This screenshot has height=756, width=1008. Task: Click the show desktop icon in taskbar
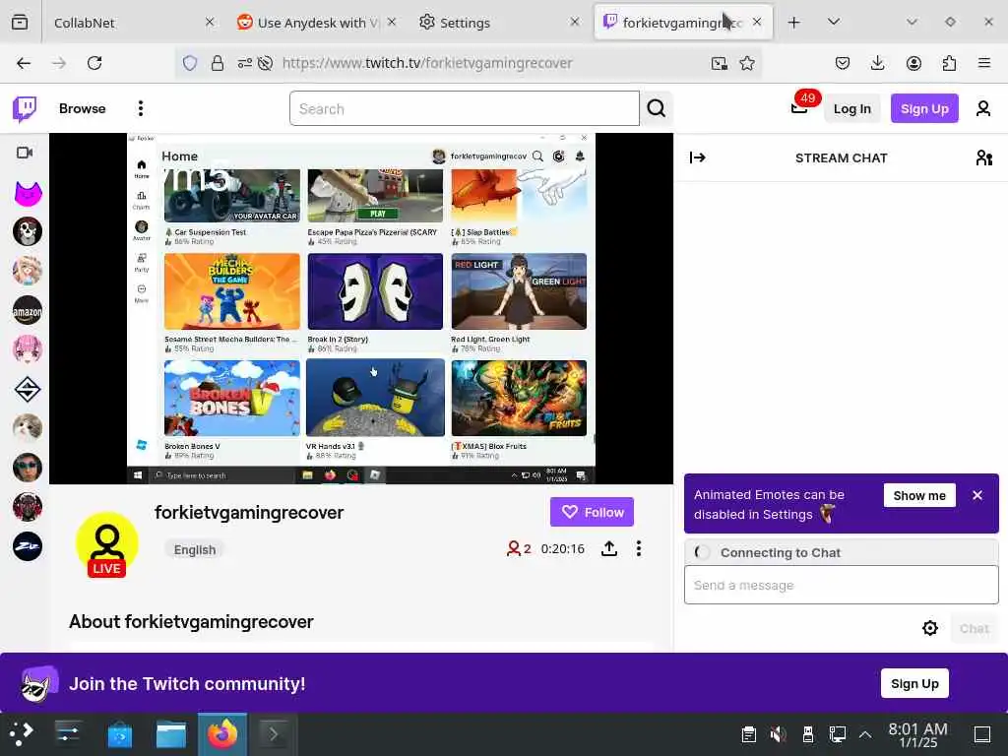coord(982,734)
